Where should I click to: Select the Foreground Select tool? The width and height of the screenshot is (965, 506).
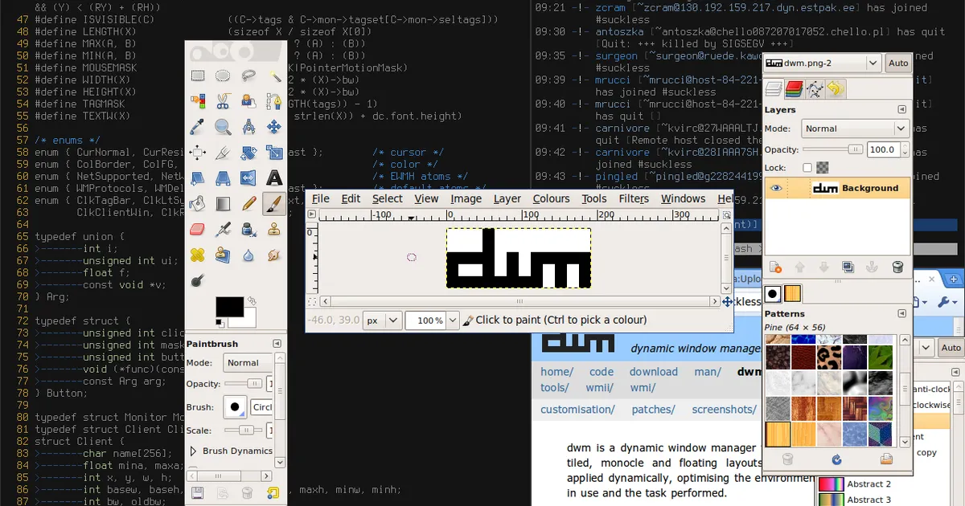(248, 101)
